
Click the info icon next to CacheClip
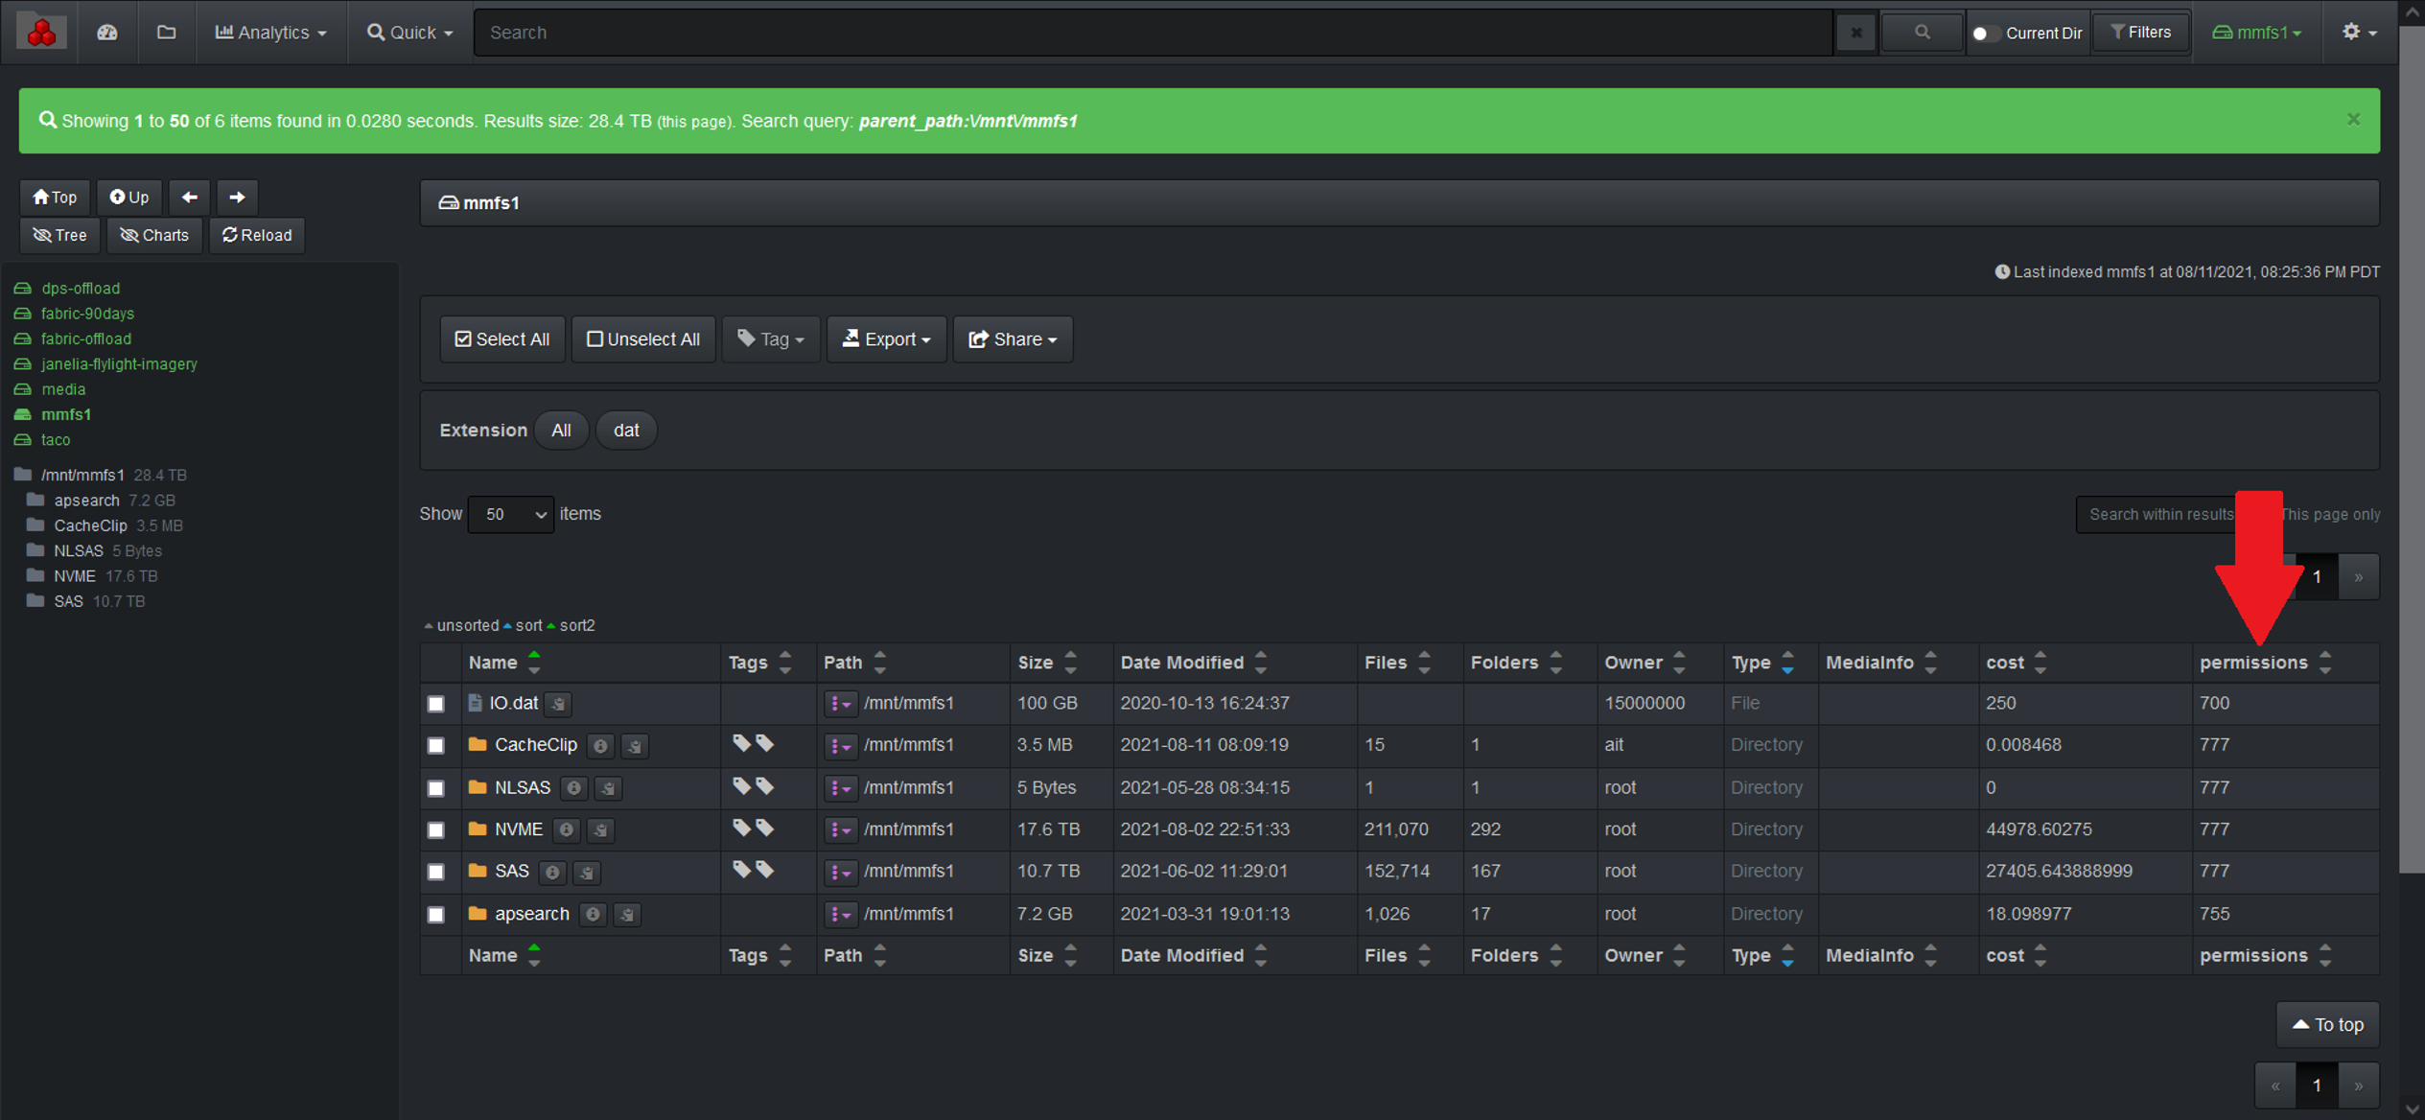click(x=600, y=745)
